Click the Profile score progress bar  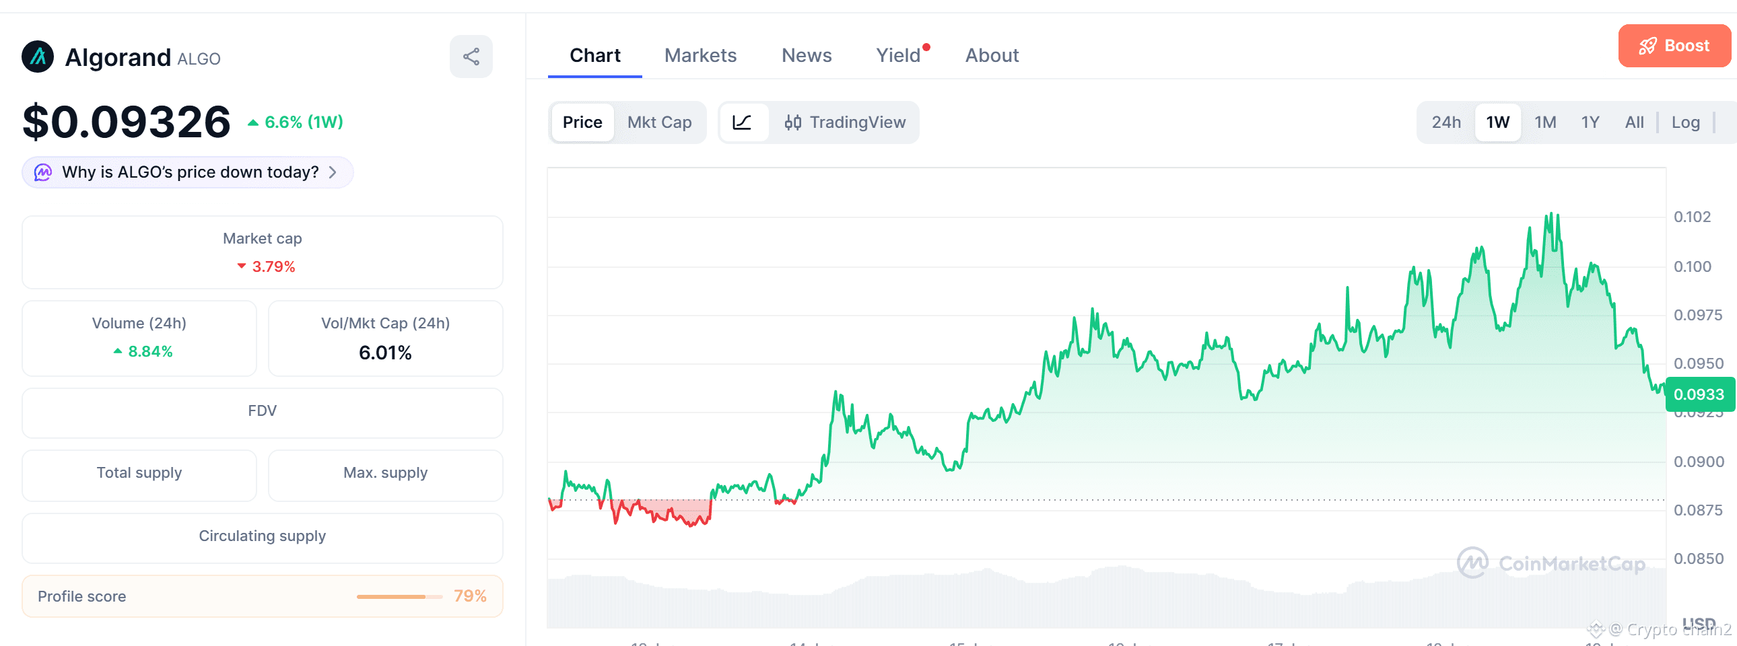click(x=399, y=597)
